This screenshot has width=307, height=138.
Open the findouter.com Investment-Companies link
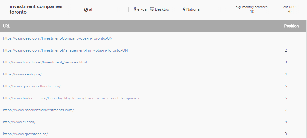[71, 98]
